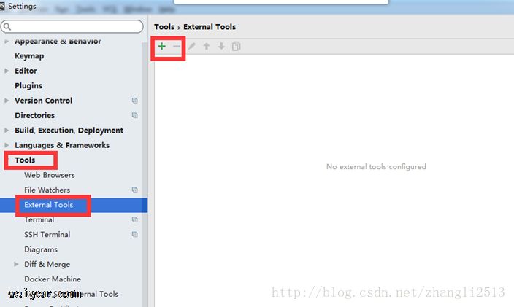Click the Move Down arrow icon
This screenshot has width=514, height=307.
click(222, 46)
